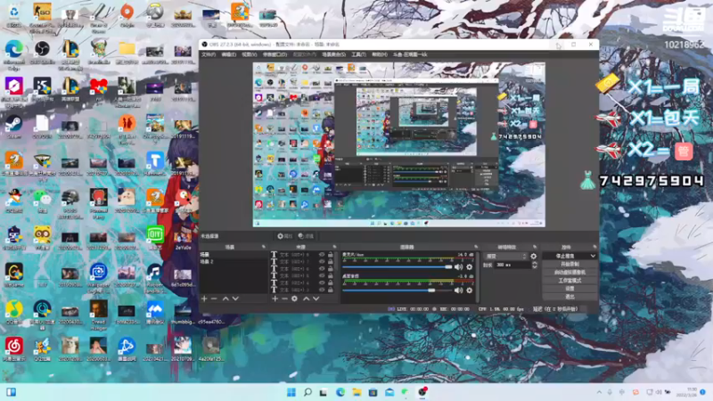Open the View menu in OBS
The width and height of the screenshot is (713, 401).
(x=250, y=54)
